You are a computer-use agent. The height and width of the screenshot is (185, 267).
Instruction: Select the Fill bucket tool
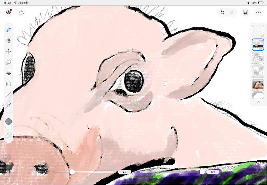click(x=9, y=73)
